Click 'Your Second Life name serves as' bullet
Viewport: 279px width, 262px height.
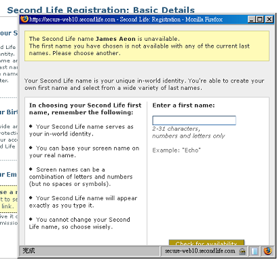pos(81,130)
